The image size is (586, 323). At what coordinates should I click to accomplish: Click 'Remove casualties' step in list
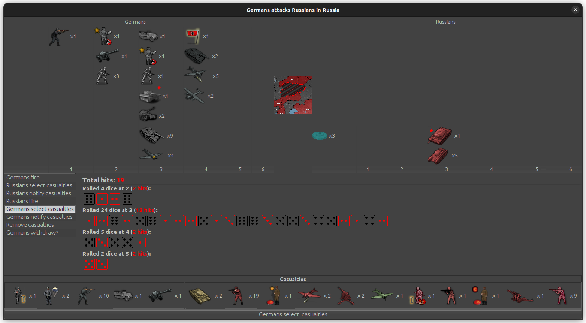click(40, 225)
